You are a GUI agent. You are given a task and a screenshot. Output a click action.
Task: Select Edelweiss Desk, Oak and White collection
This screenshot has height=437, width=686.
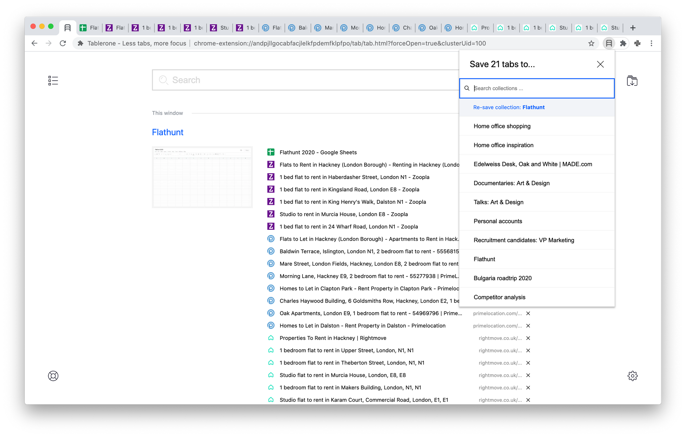(537, 164)
